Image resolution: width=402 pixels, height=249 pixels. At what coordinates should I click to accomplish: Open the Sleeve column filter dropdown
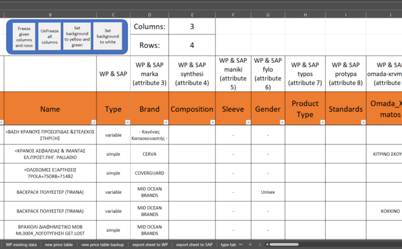click(x=248, y=123)
